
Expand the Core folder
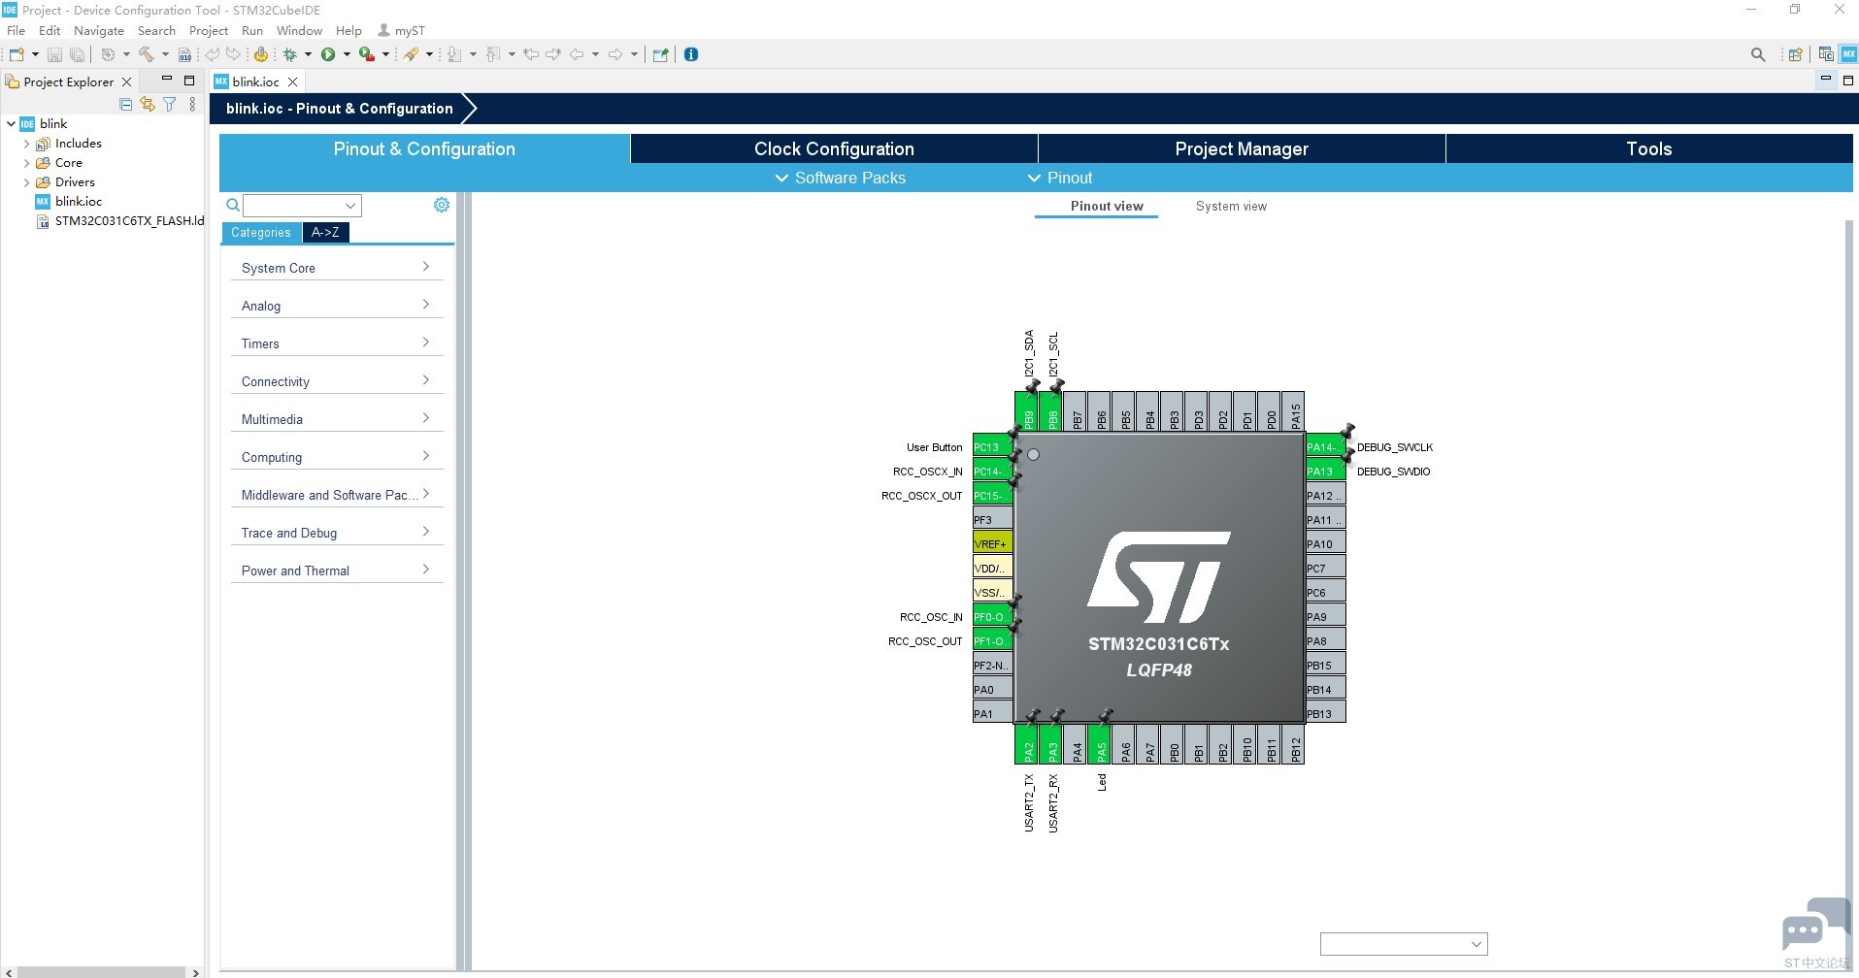point(26,163)
